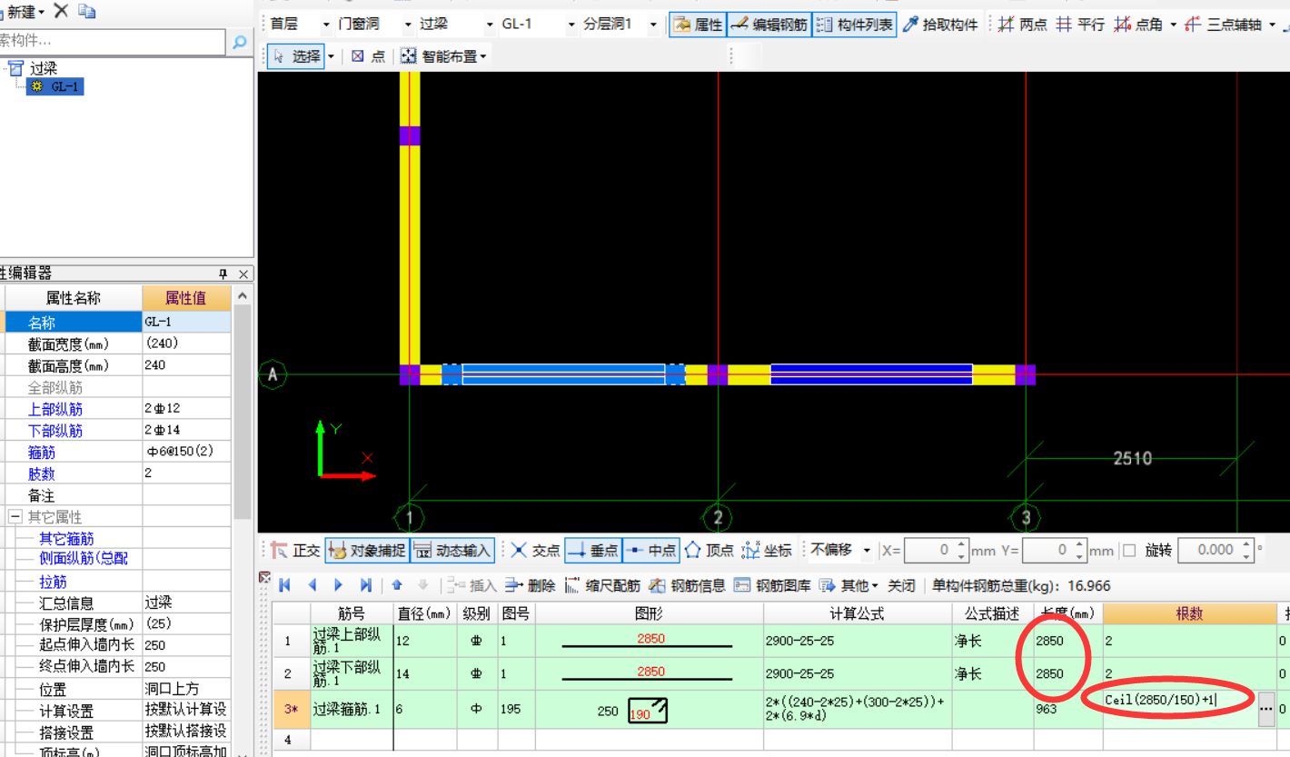Viewport: 1290px width, 757px height.
Task: Click the 计算公式 column header
Action: coord(857,613)
